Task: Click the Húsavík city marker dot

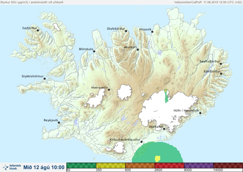Action: 152,32
